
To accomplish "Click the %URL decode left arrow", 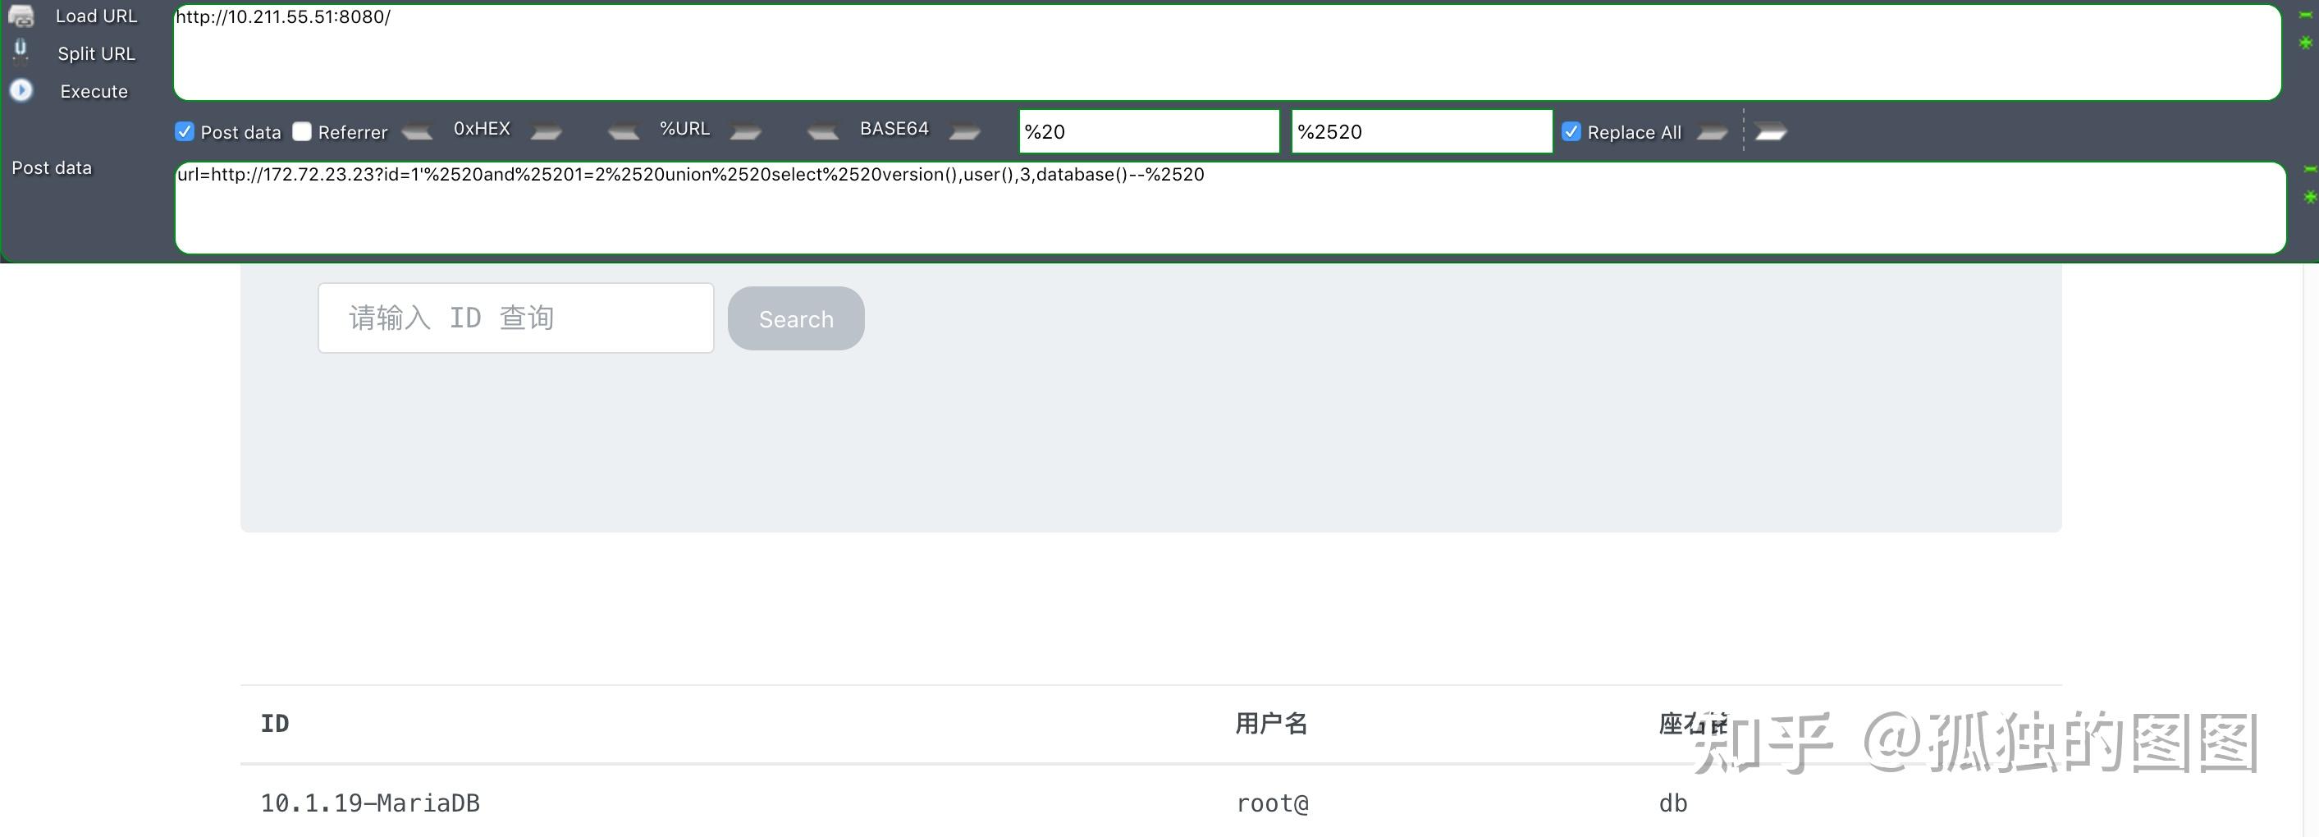I will (x=624, y=132).
